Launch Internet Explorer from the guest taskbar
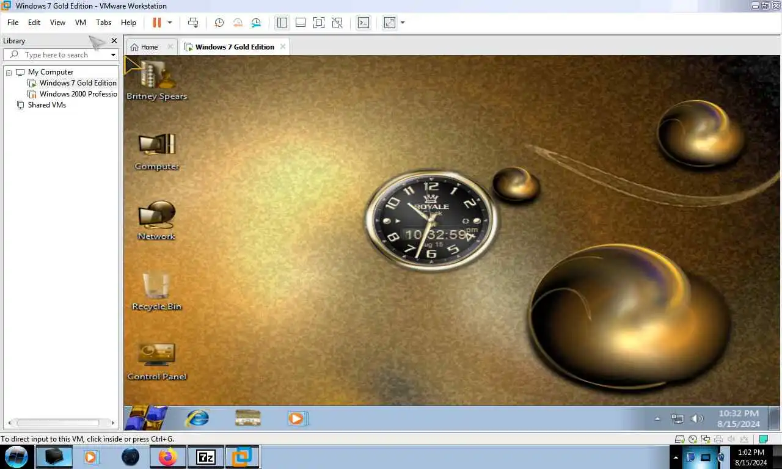782x469 pixels. 197,418
